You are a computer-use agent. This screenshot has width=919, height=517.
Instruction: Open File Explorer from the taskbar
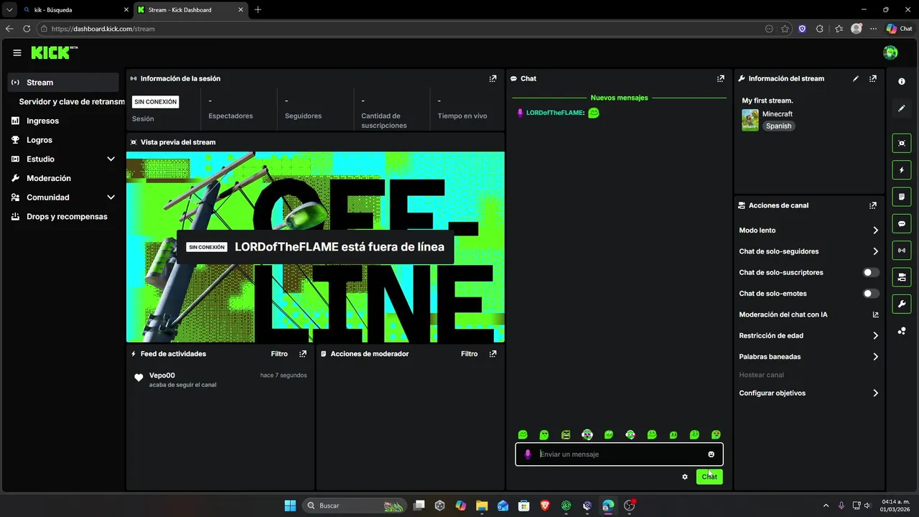(x=482, y=506)
